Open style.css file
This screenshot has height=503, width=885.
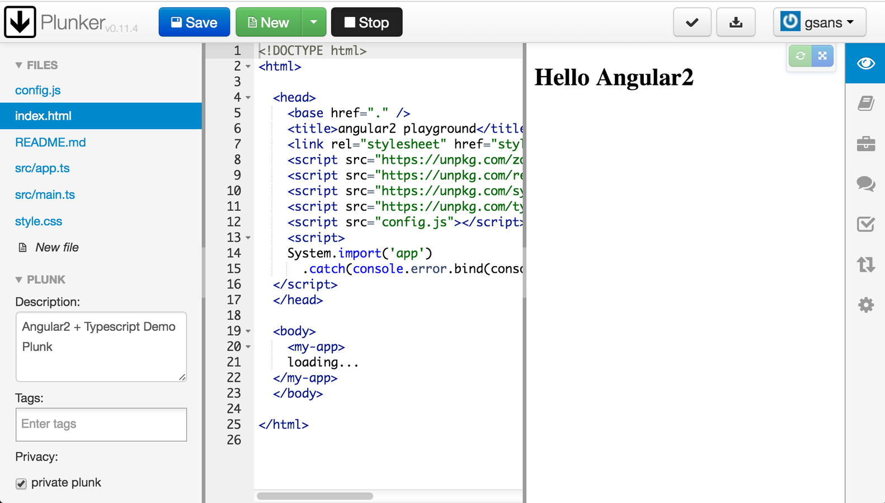[39, 221]
